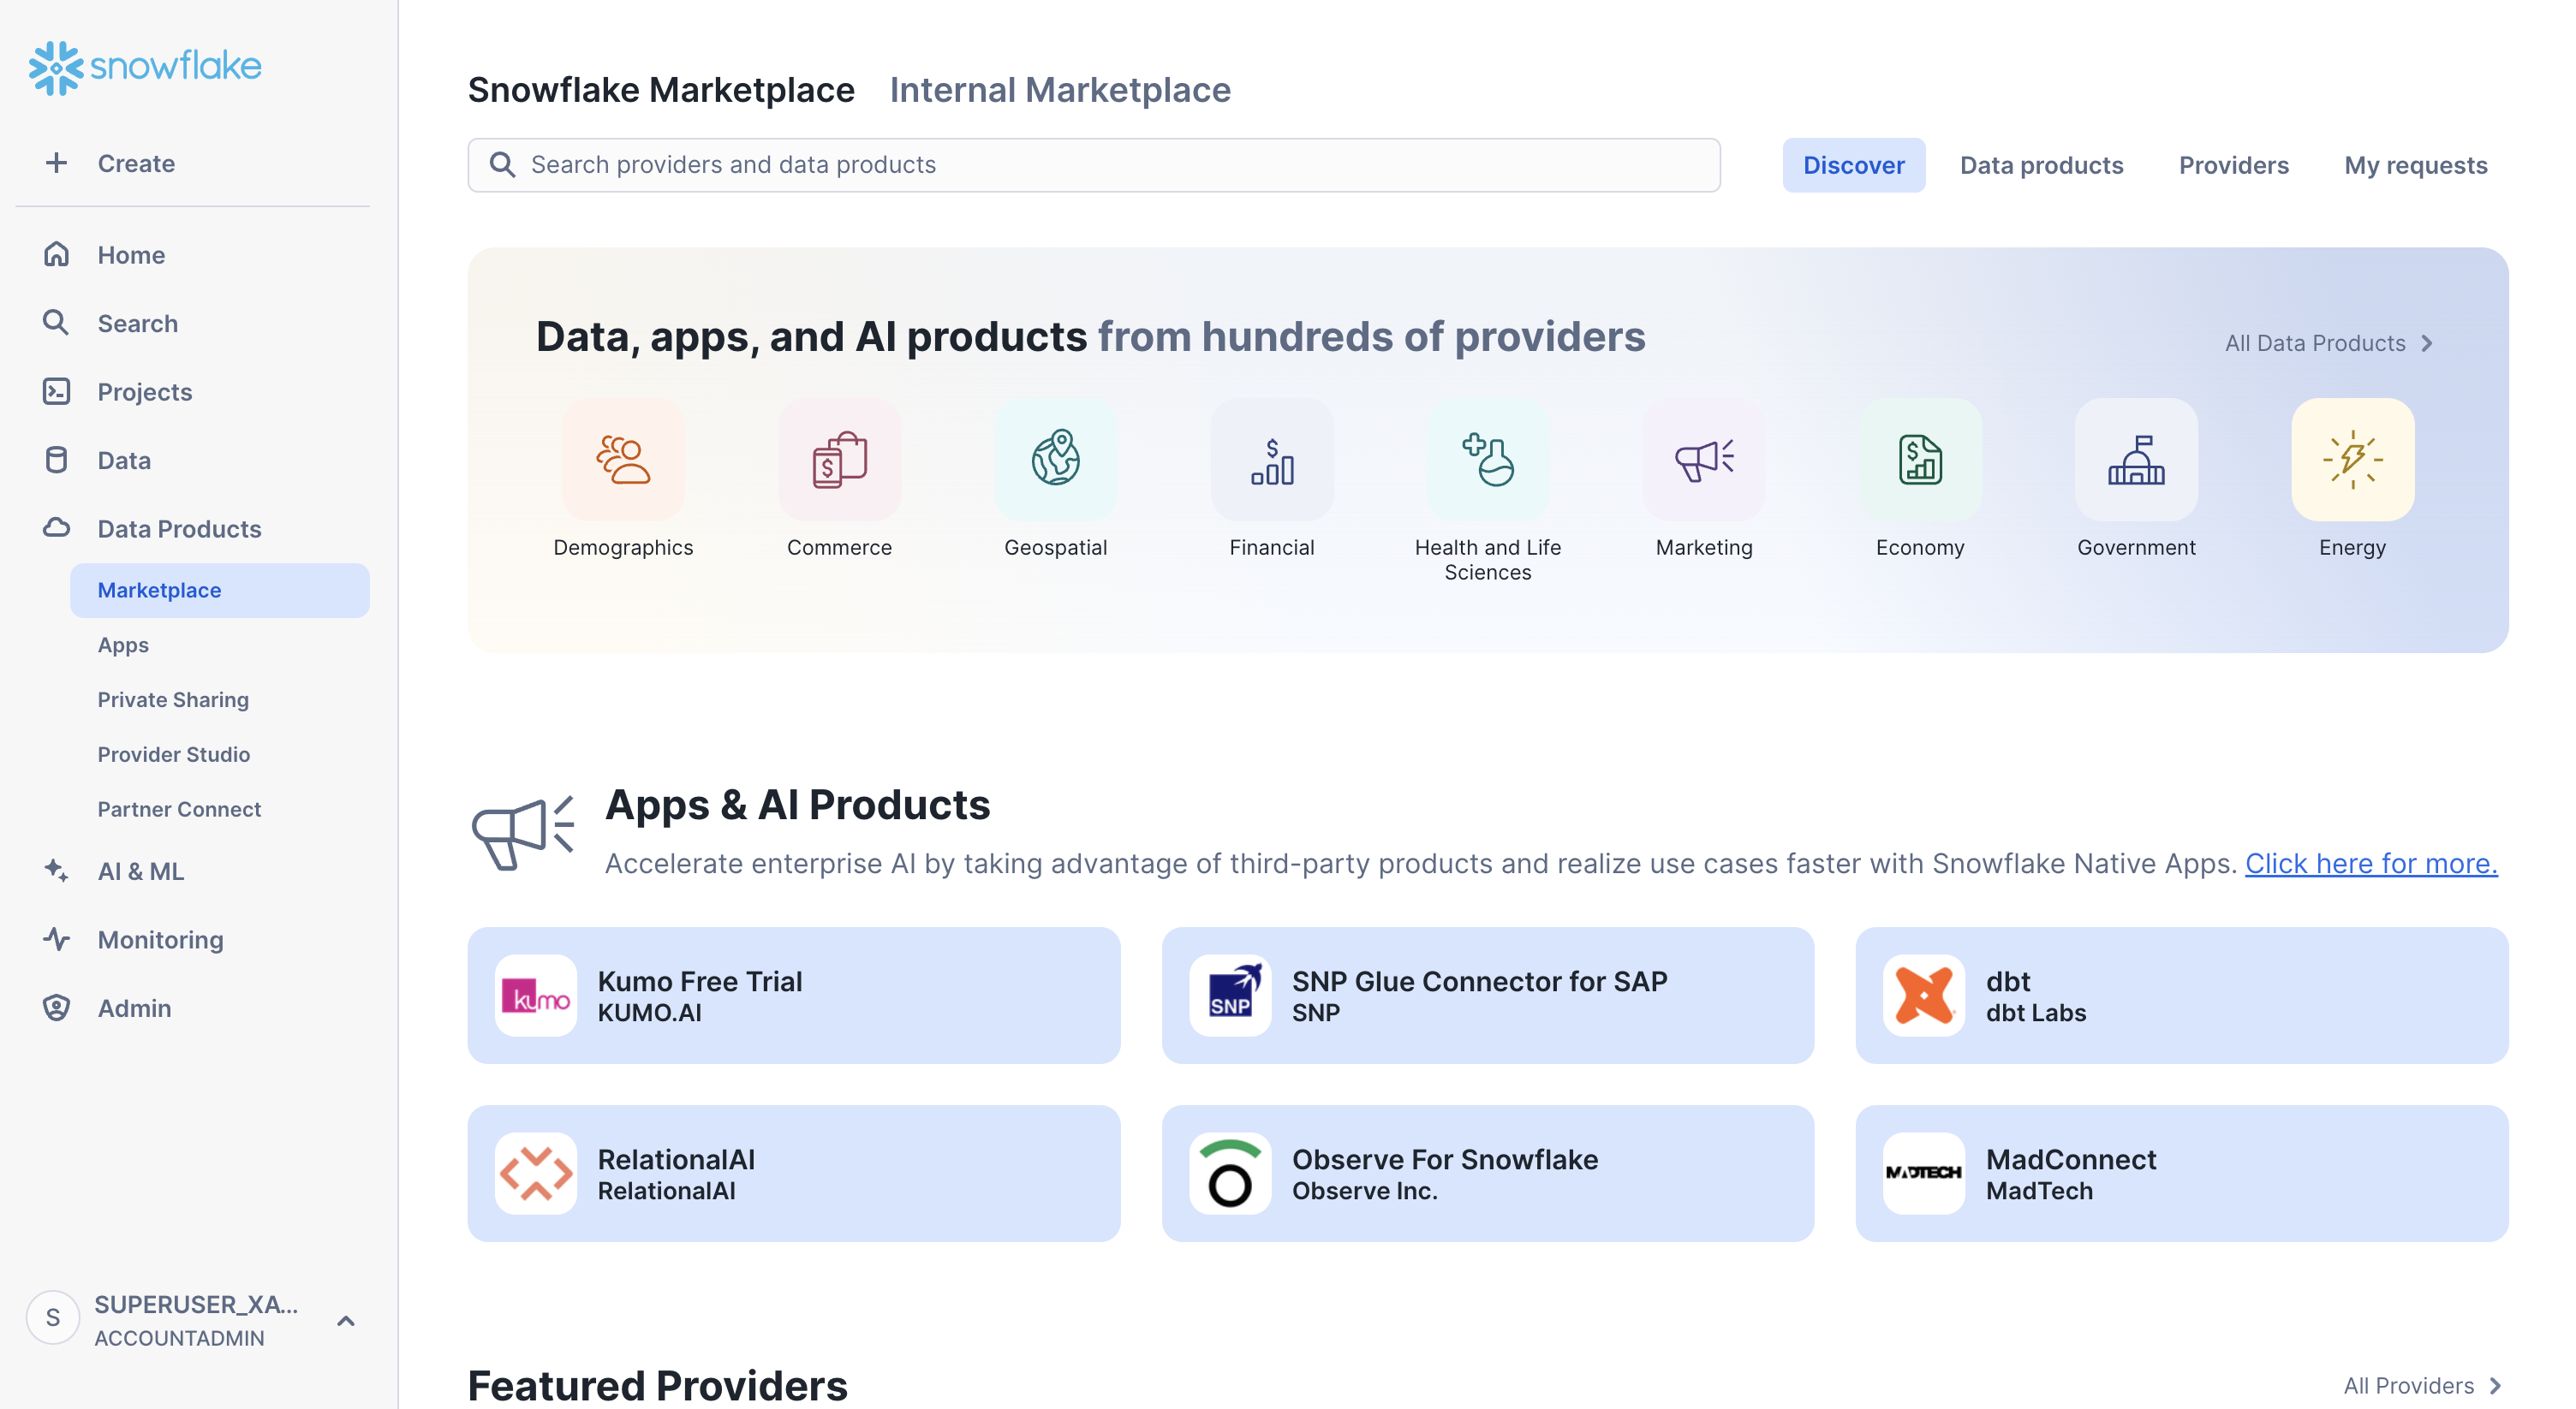Open the Financial category icon

click(1272, 460)
